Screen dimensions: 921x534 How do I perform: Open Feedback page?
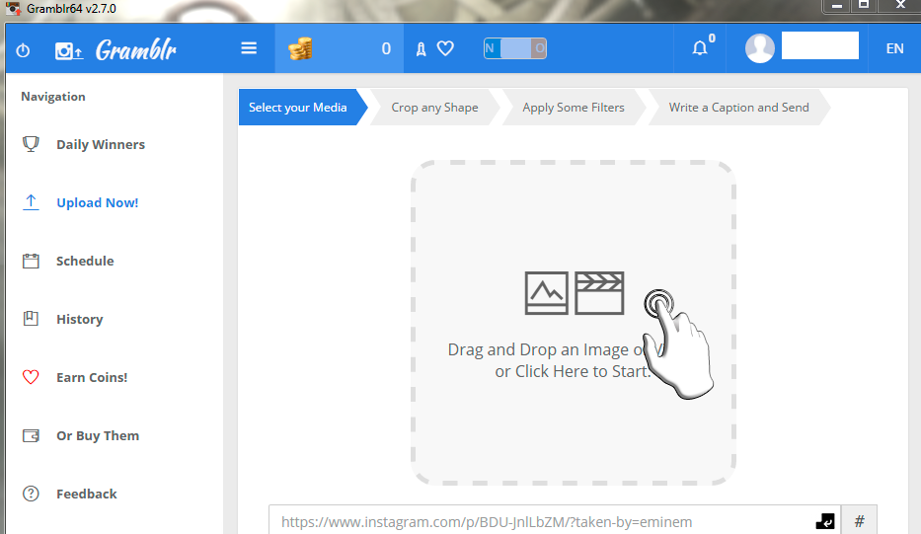[x=86, y=495]
